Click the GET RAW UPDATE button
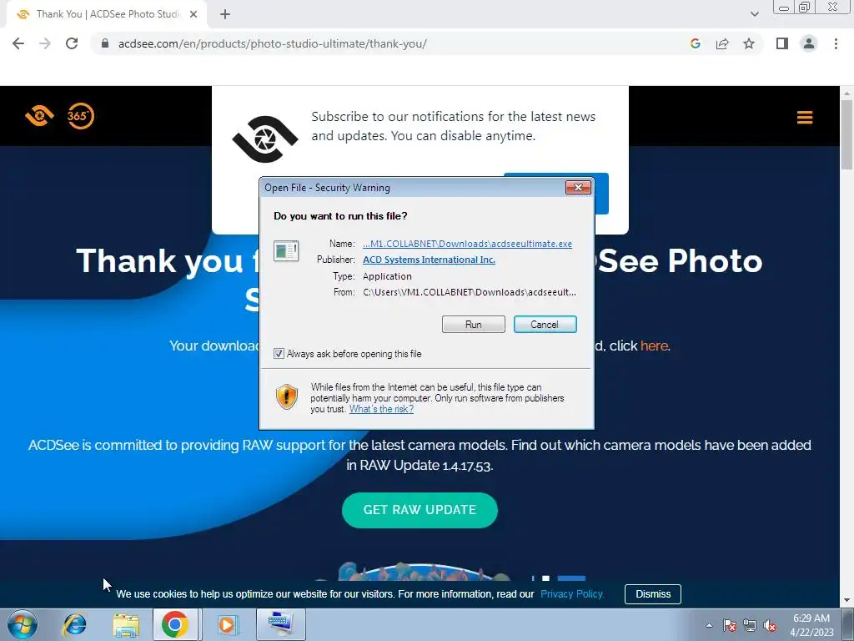Viewport: 854px width, 641px height. tap(420, 510)
